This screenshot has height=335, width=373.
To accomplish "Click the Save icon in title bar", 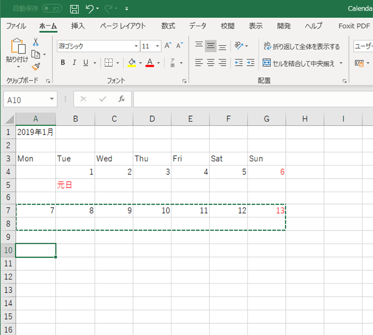I will click(x=74, y=9).
